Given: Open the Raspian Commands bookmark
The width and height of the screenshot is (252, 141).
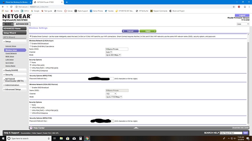Looking at the screenshot, I should coord(159,11).
